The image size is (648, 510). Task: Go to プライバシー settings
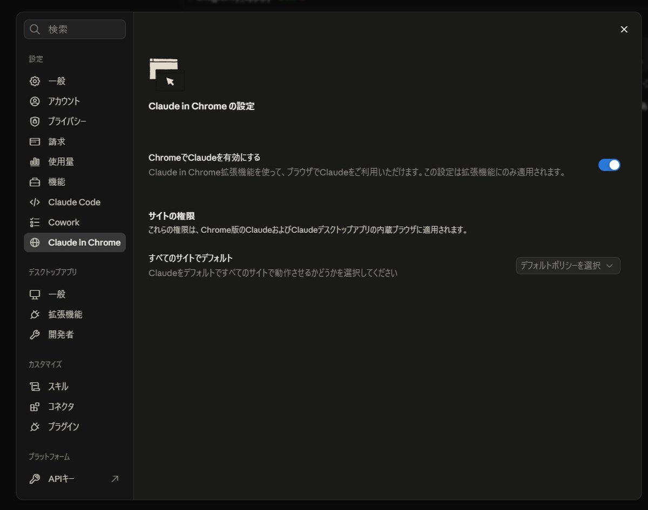click(75, 121)
